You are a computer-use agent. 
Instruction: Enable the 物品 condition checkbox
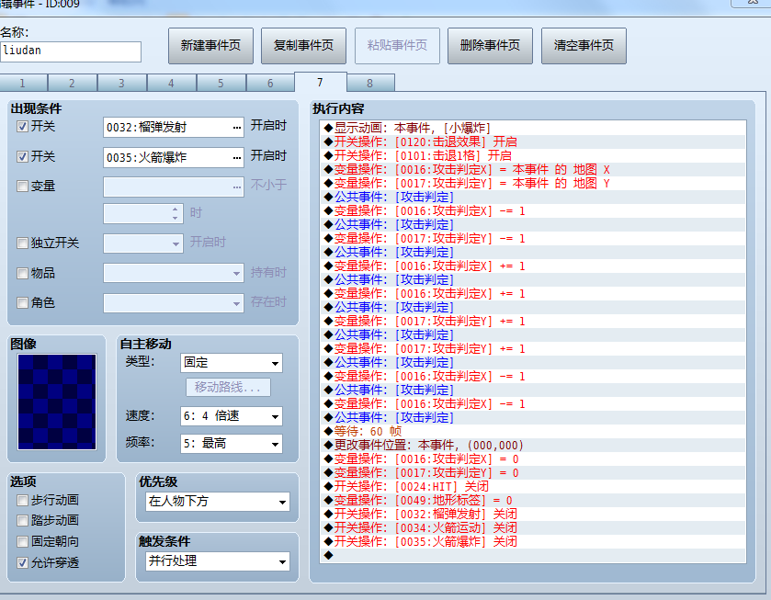22,273
